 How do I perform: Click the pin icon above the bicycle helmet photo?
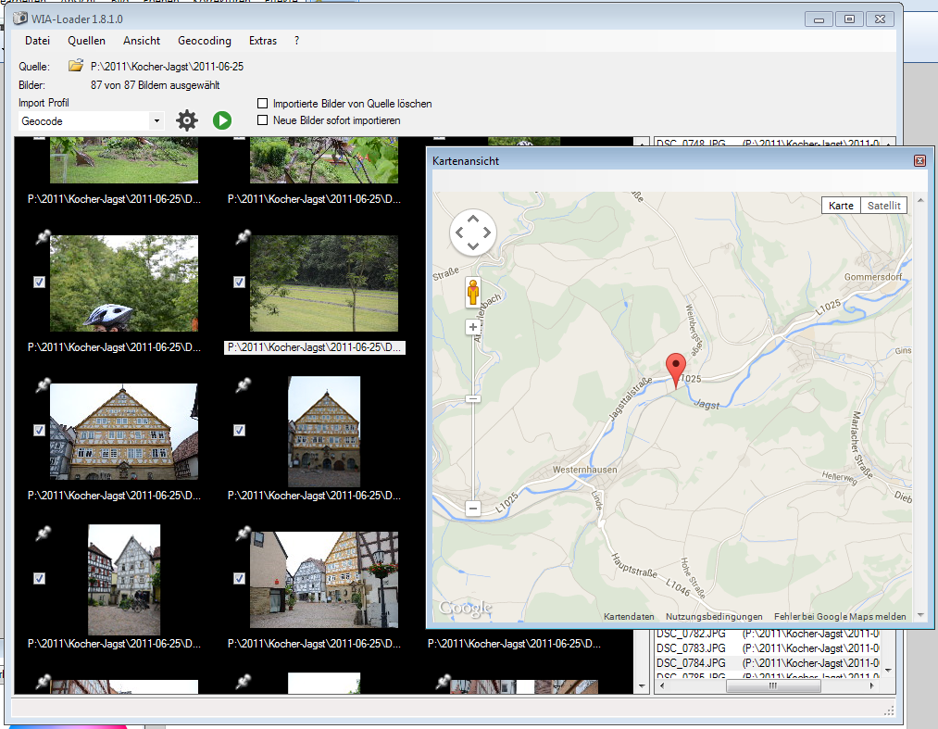[x=43, y=236]
